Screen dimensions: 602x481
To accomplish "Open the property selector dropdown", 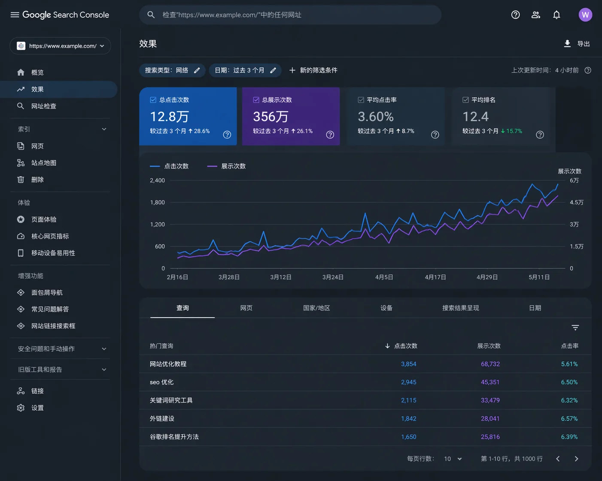I will tap(60, 46).
